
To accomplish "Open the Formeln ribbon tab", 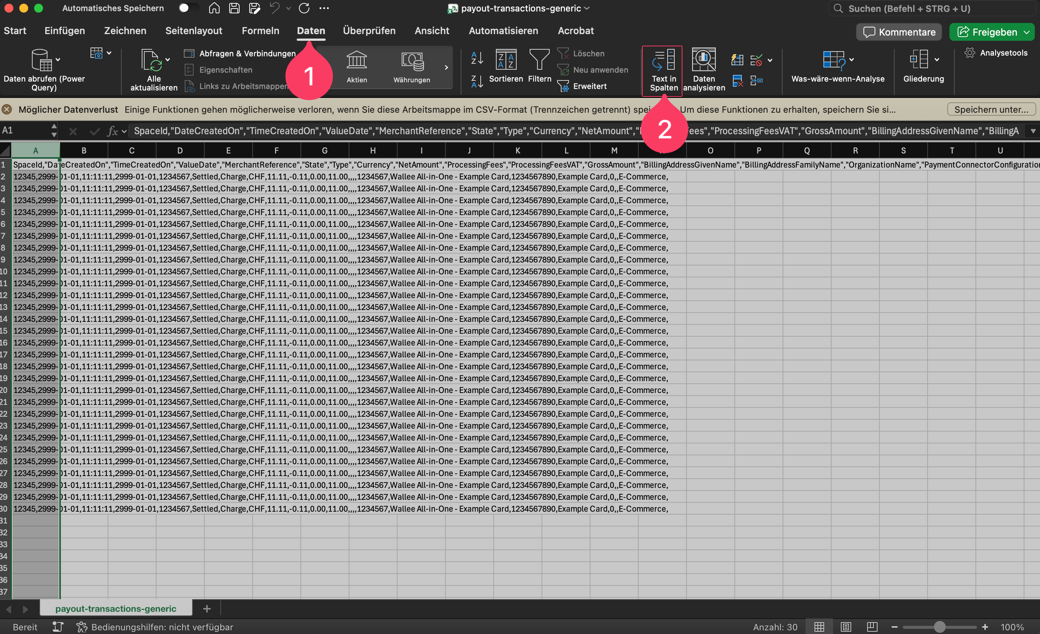I will click(x=260, y=31).
